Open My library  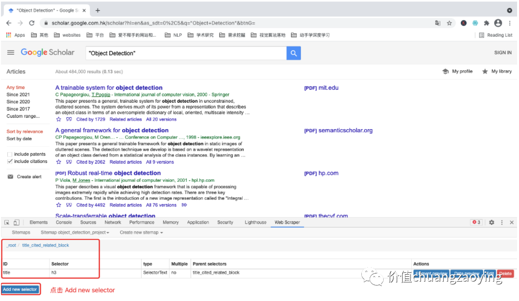point(497,71)
